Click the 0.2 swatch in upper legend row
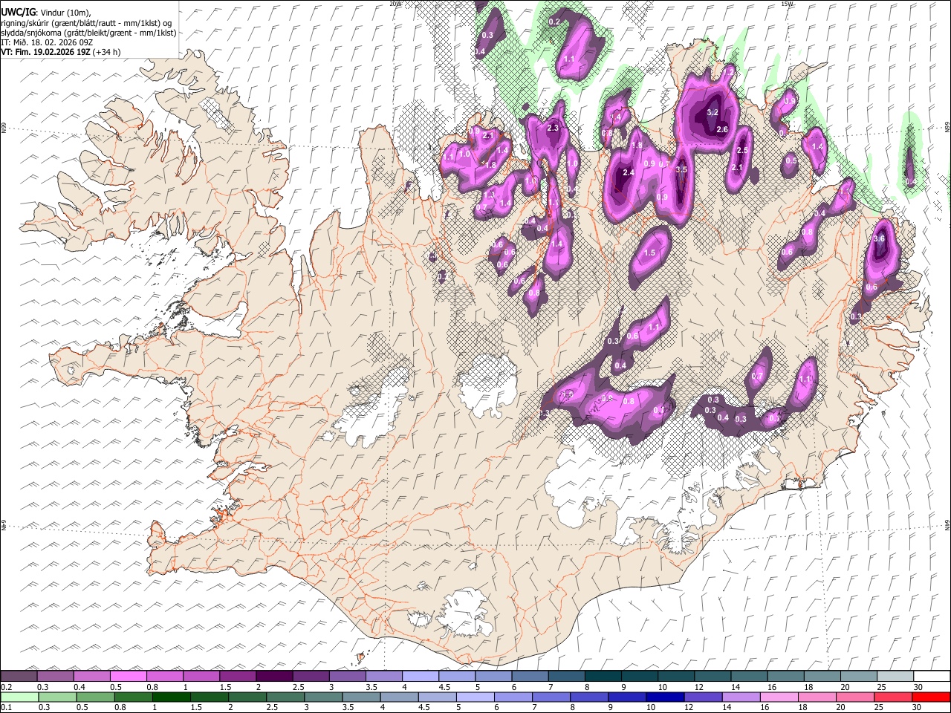951x713 pixels. [19, 676]
